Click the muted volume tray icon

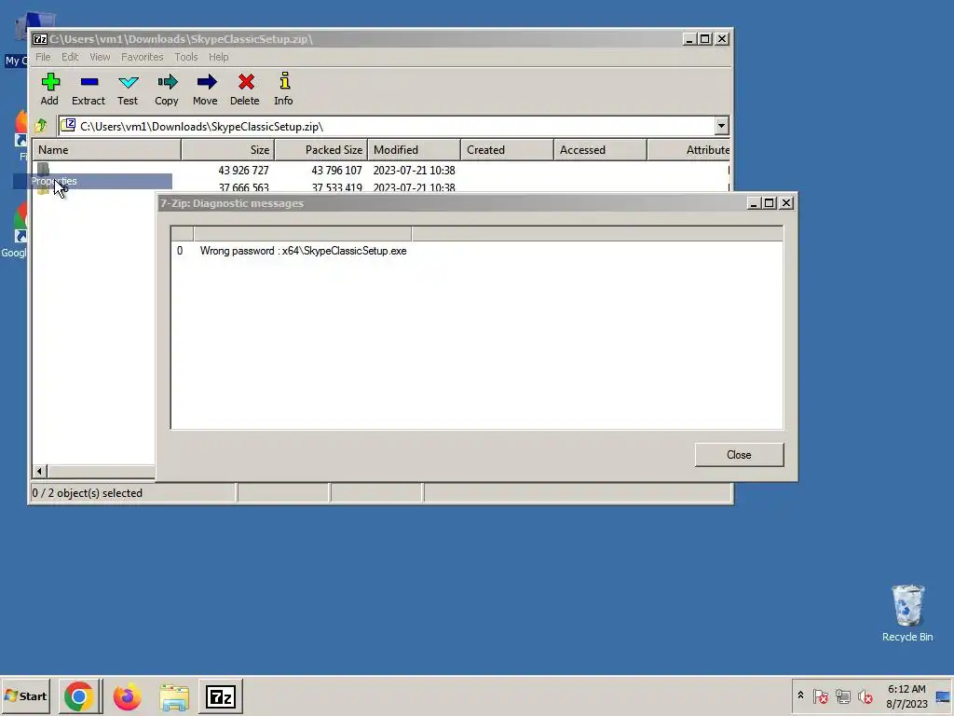[865, 695]
